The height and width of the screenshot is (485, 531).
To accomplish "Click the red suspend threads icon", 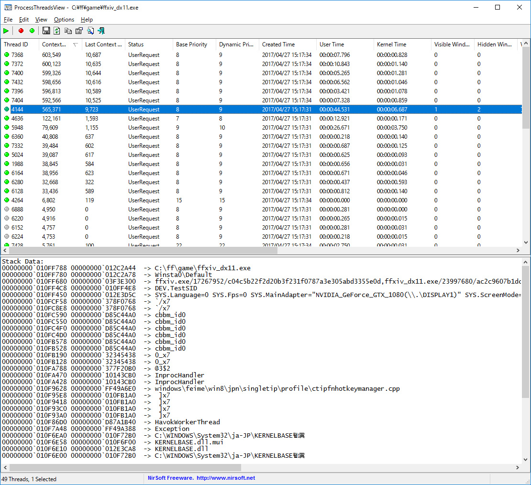I will [21, 31].
